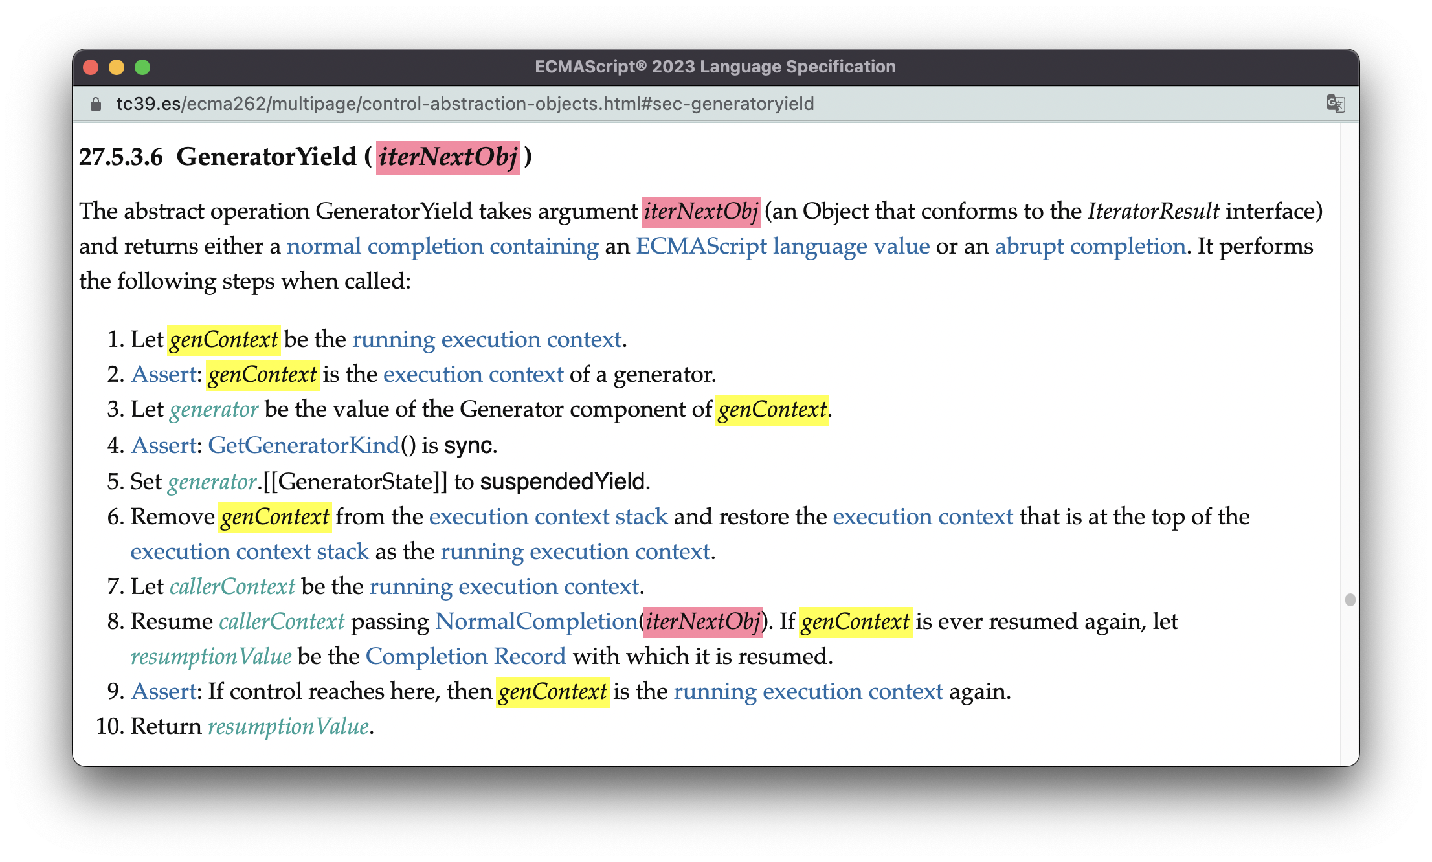The image size is (1432, 862).
Task: Open the 'ECMAScript language value' link
Action: [x=783, y=247]
